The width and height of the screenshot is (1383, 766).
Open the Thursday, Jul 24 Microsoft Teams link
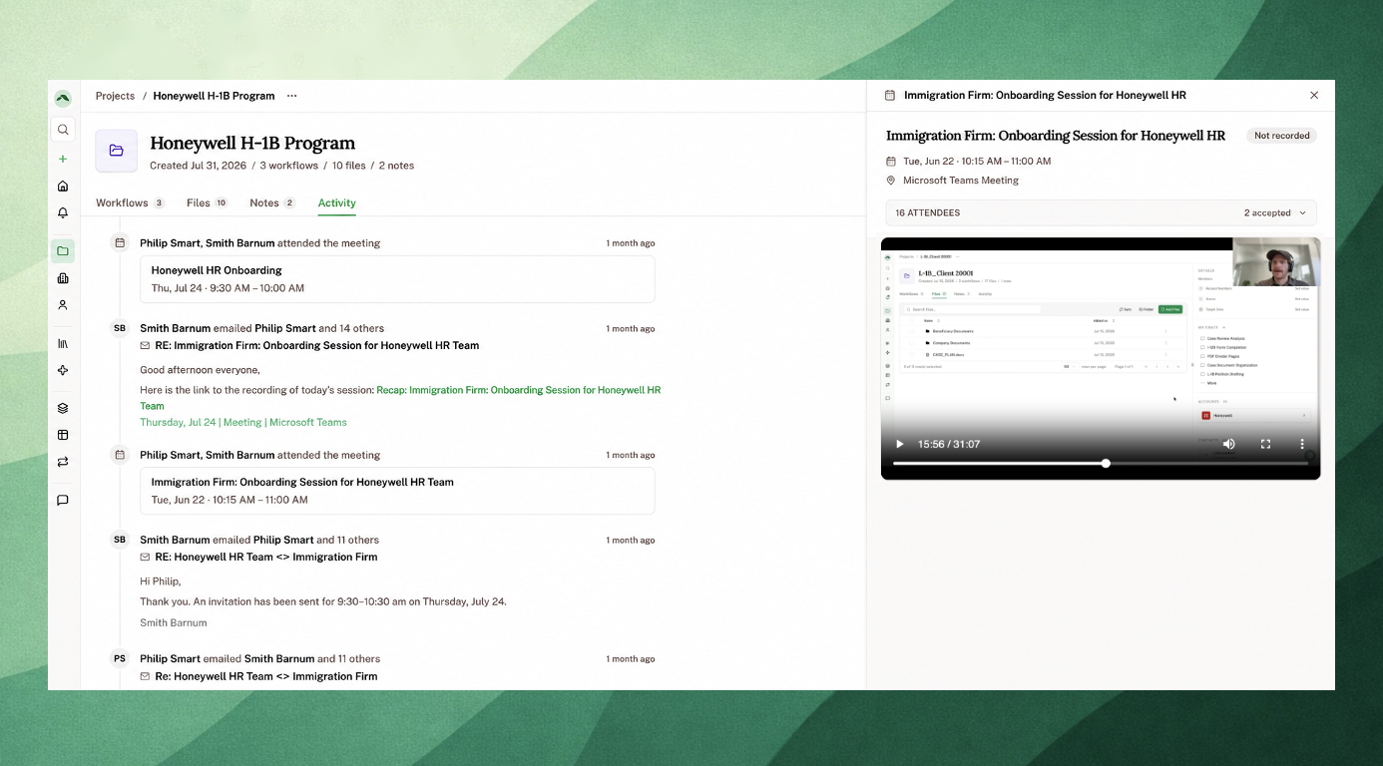[243, 422]
